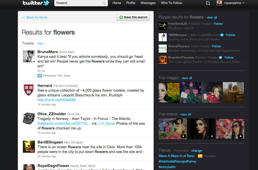Follow ArenaFlowers

pyautogui.click(x=216, y=46)
